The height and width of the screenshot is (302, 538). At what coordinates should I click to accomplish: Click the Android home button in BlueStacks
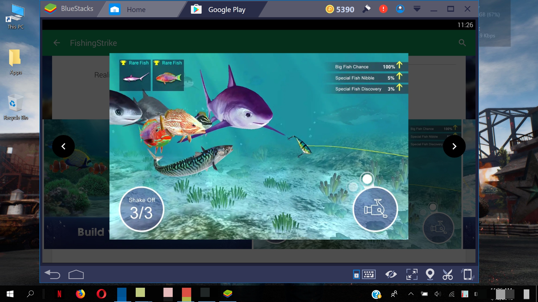[76, 275]
